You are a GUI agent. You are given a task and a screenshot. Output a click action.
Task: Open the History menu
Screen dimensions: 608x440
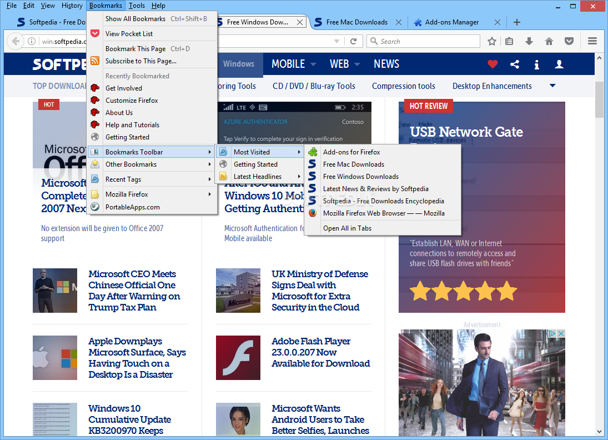(72, 6)
